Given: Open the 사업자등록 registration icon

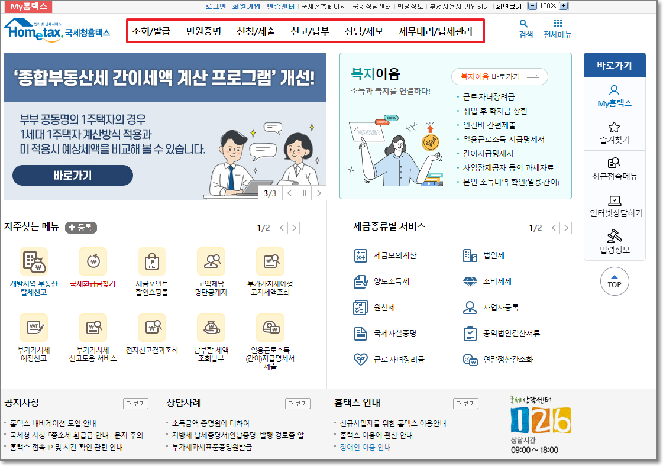Looking at the screenshot, I should coord(469,308).
